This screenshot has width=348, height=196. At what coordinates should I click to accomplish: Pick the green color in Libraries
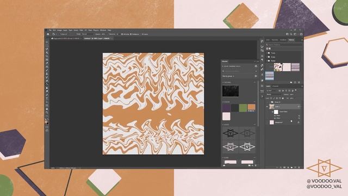pos(243,108)
